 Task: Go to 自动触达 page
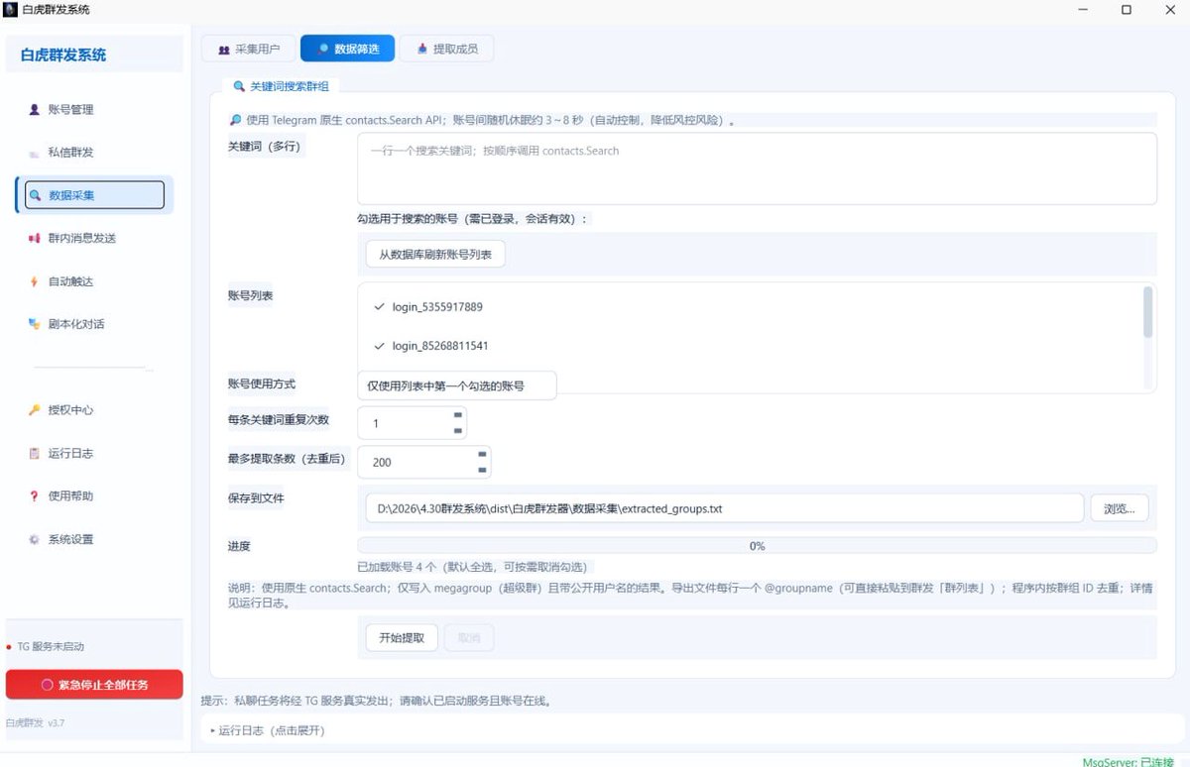[94, 281]
